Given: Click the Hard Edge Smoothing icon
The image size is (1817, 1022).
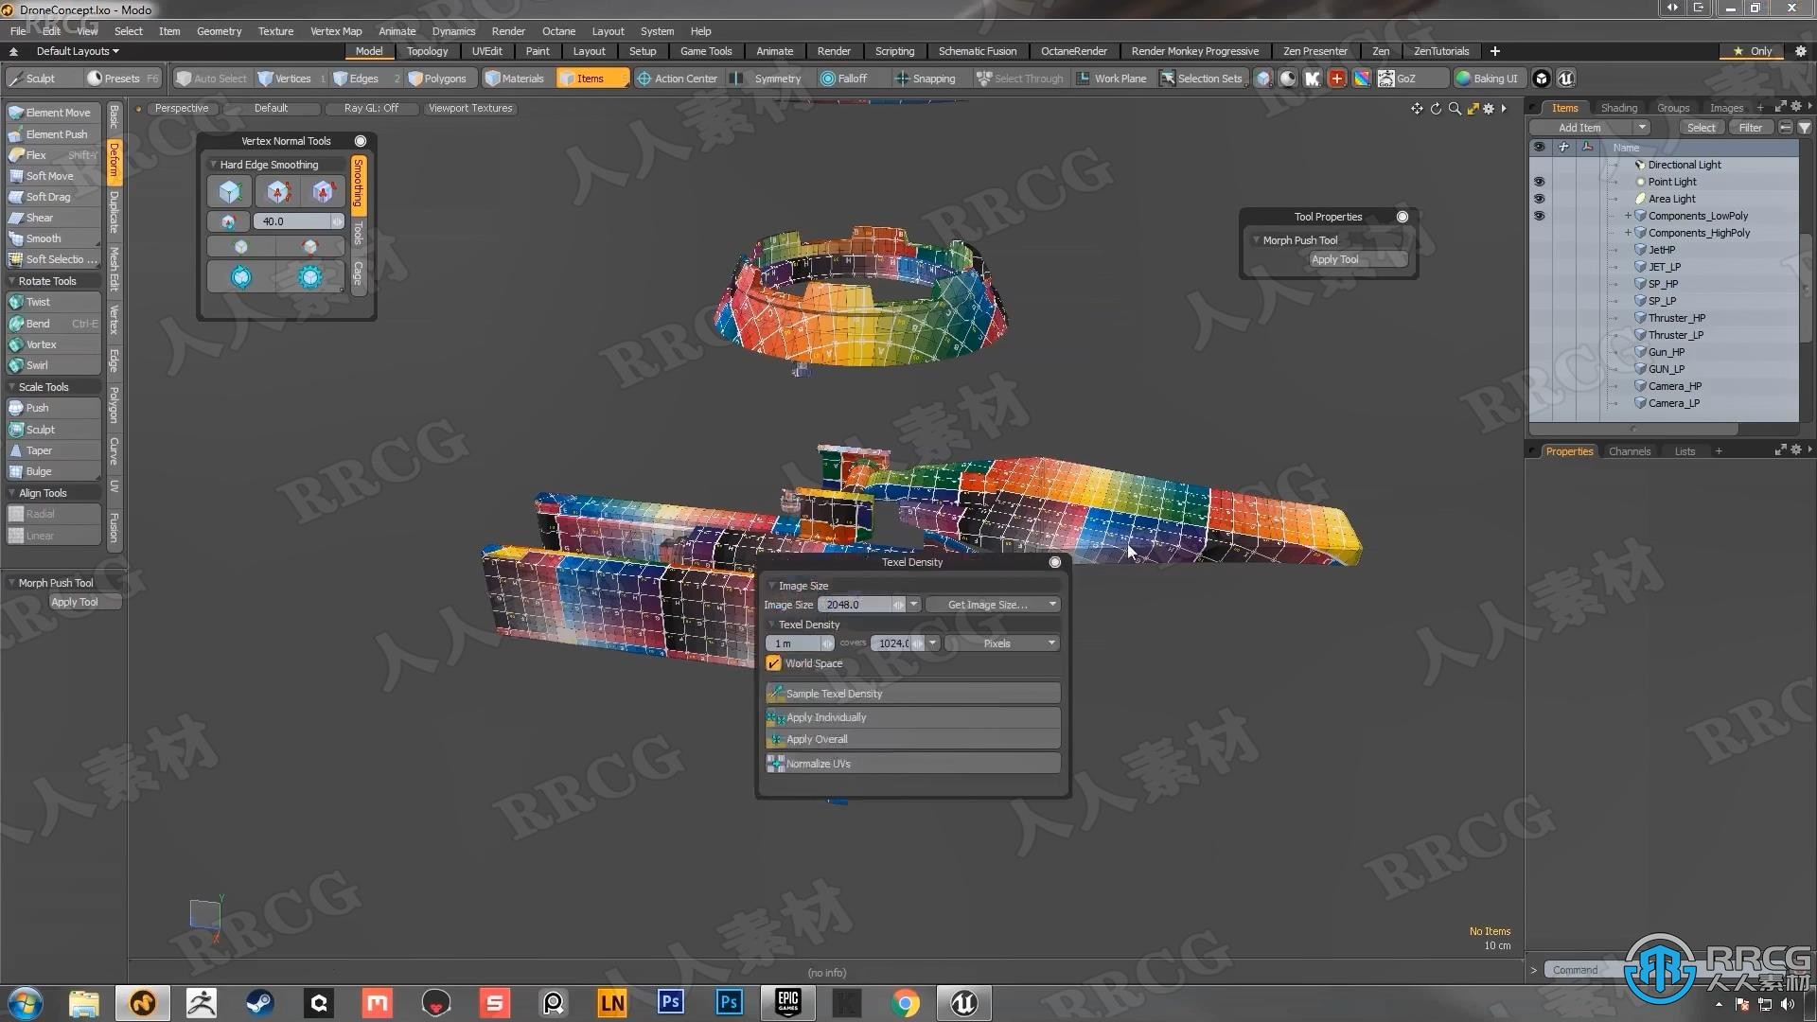Looking at the screenshot, I should [230, 191].
